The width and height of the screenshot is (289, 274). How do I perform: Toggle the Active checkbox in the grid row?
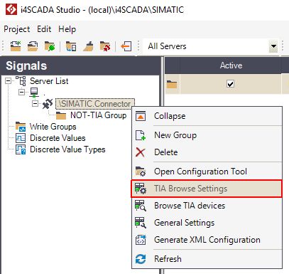pyautogui.click(x=230, y=84)
